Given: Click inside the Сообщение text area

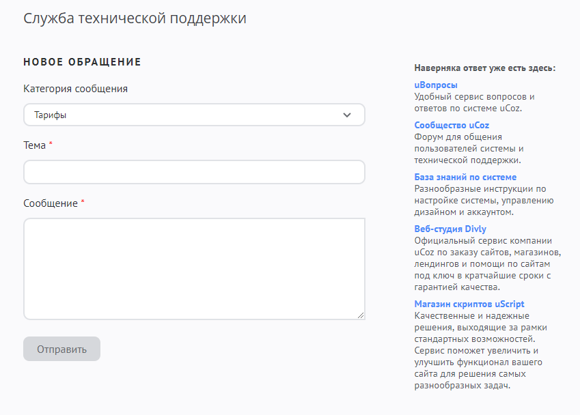Looking at the screenshot, I should 193,268.
